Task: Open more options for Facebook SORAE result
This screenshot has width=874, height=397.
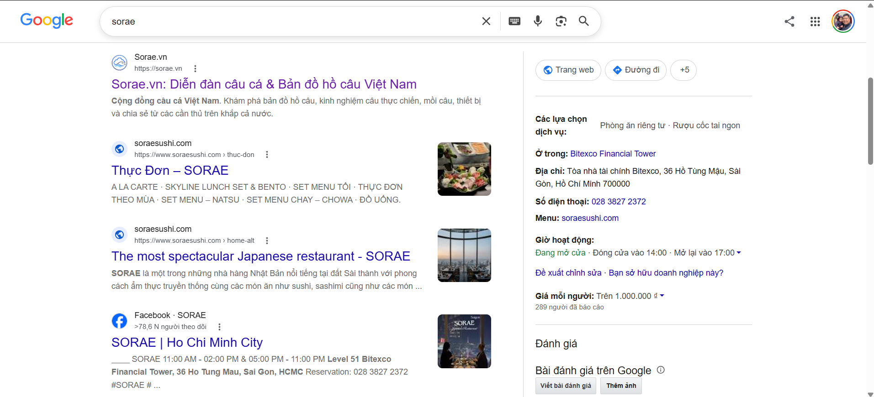Action: coord(220,327)
